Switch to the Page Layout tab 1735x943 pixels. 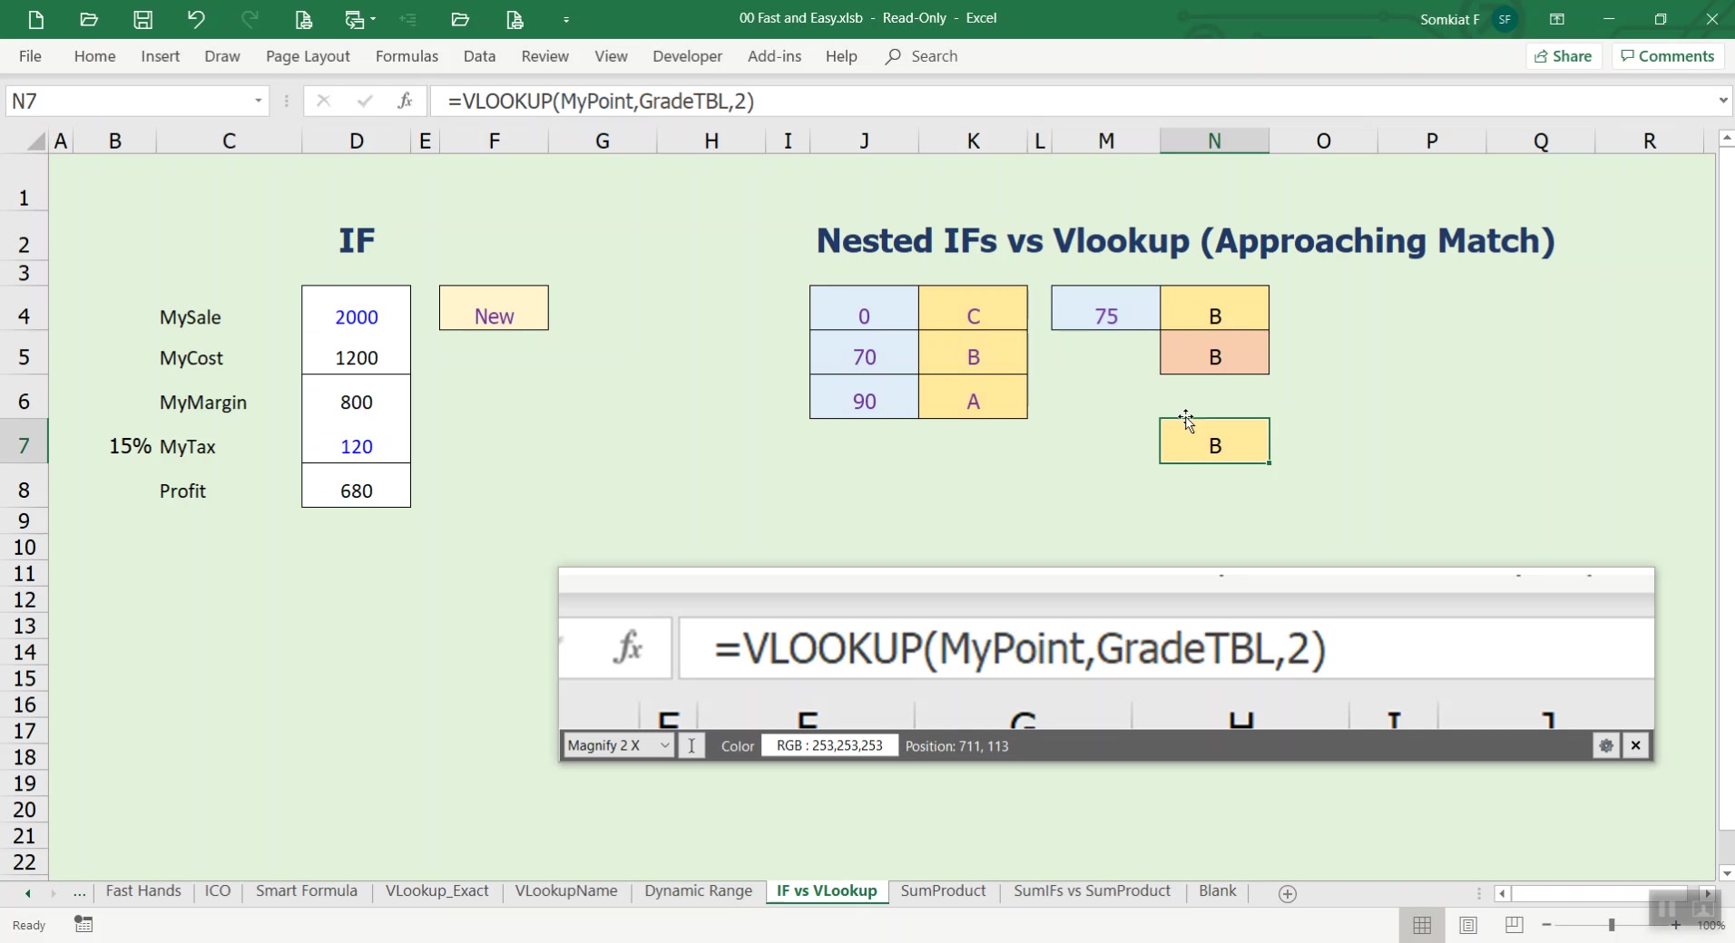308,56
